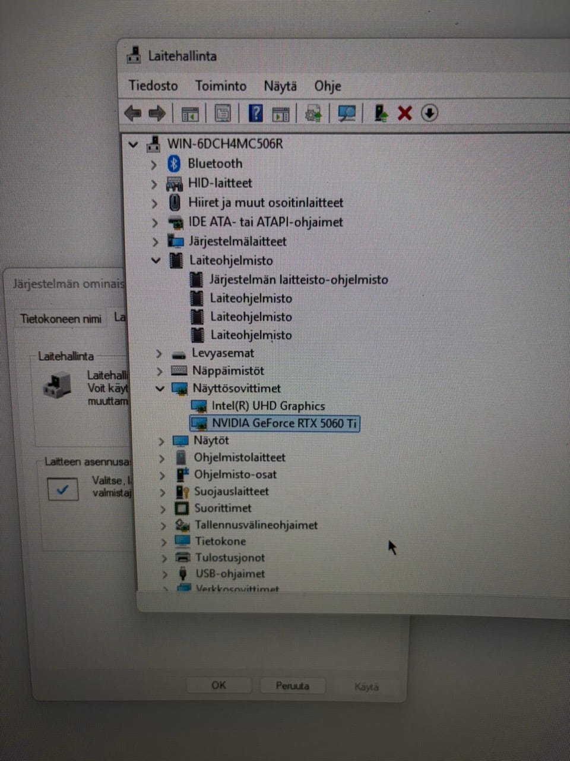Expand the Levyasemat category
This screenshot has width=570, height=761.
(x=159, y=354)
